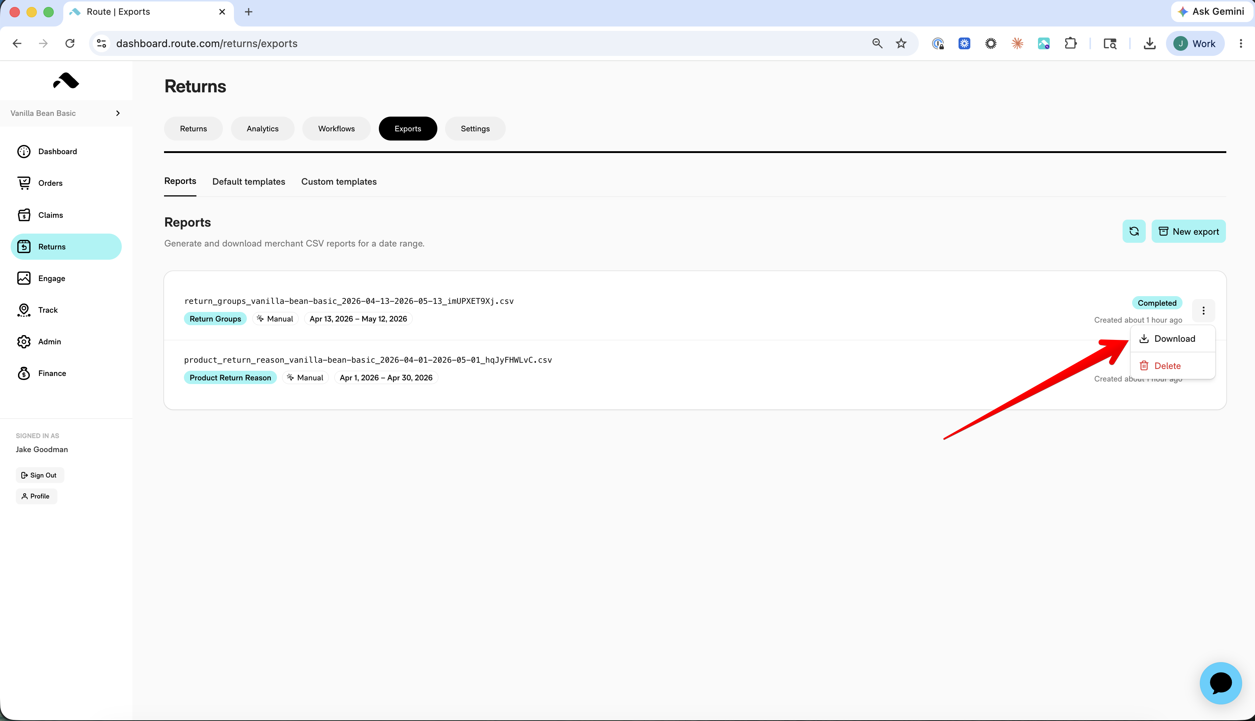
Task: Click the Sign Out button
Action: [x=40, y=475]
